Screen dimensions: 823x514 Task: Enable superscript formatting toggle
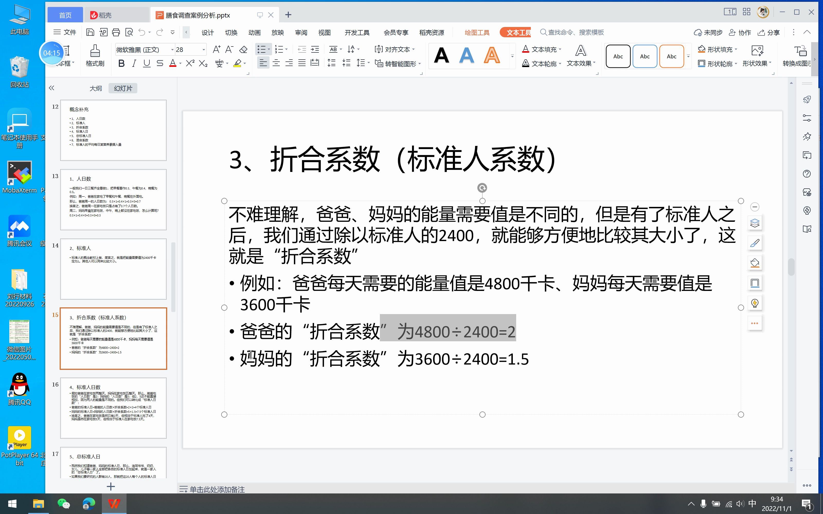(x=191, y=63)
